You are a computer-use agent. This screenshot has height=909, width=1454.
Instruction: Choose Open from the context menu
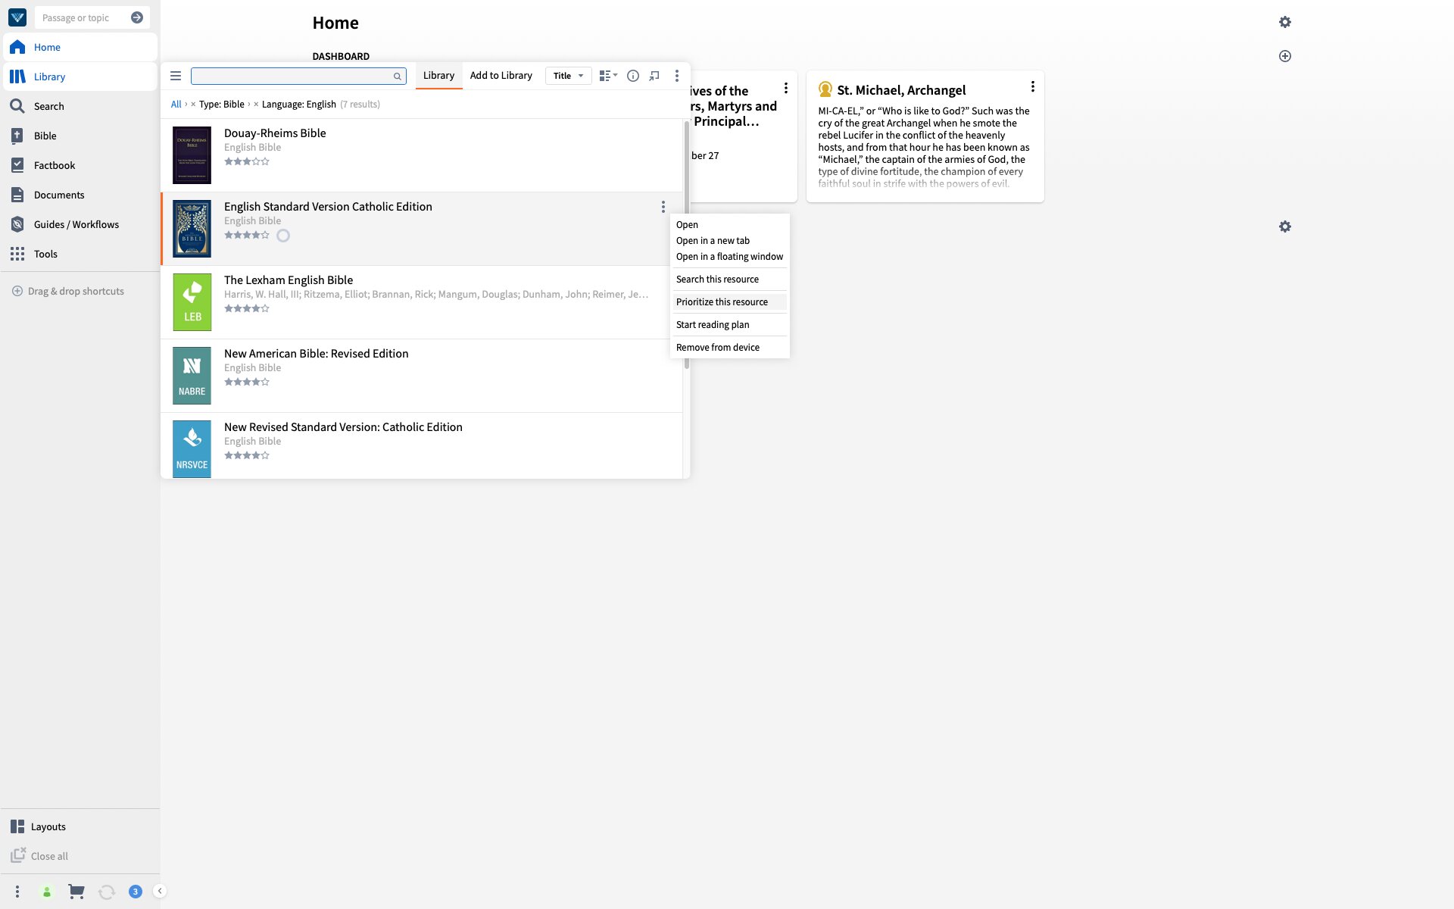click(x=730, y=225)
